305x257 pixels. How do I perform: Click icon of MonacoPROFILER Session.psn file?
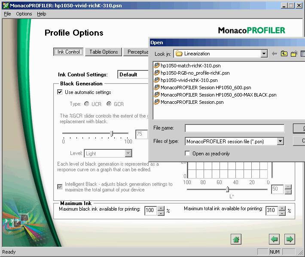click(157, 102)
